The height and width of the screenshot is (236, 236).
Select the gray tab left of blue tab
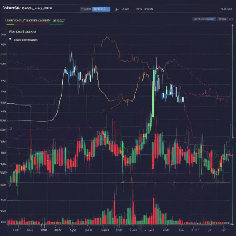tap(86, 9)
